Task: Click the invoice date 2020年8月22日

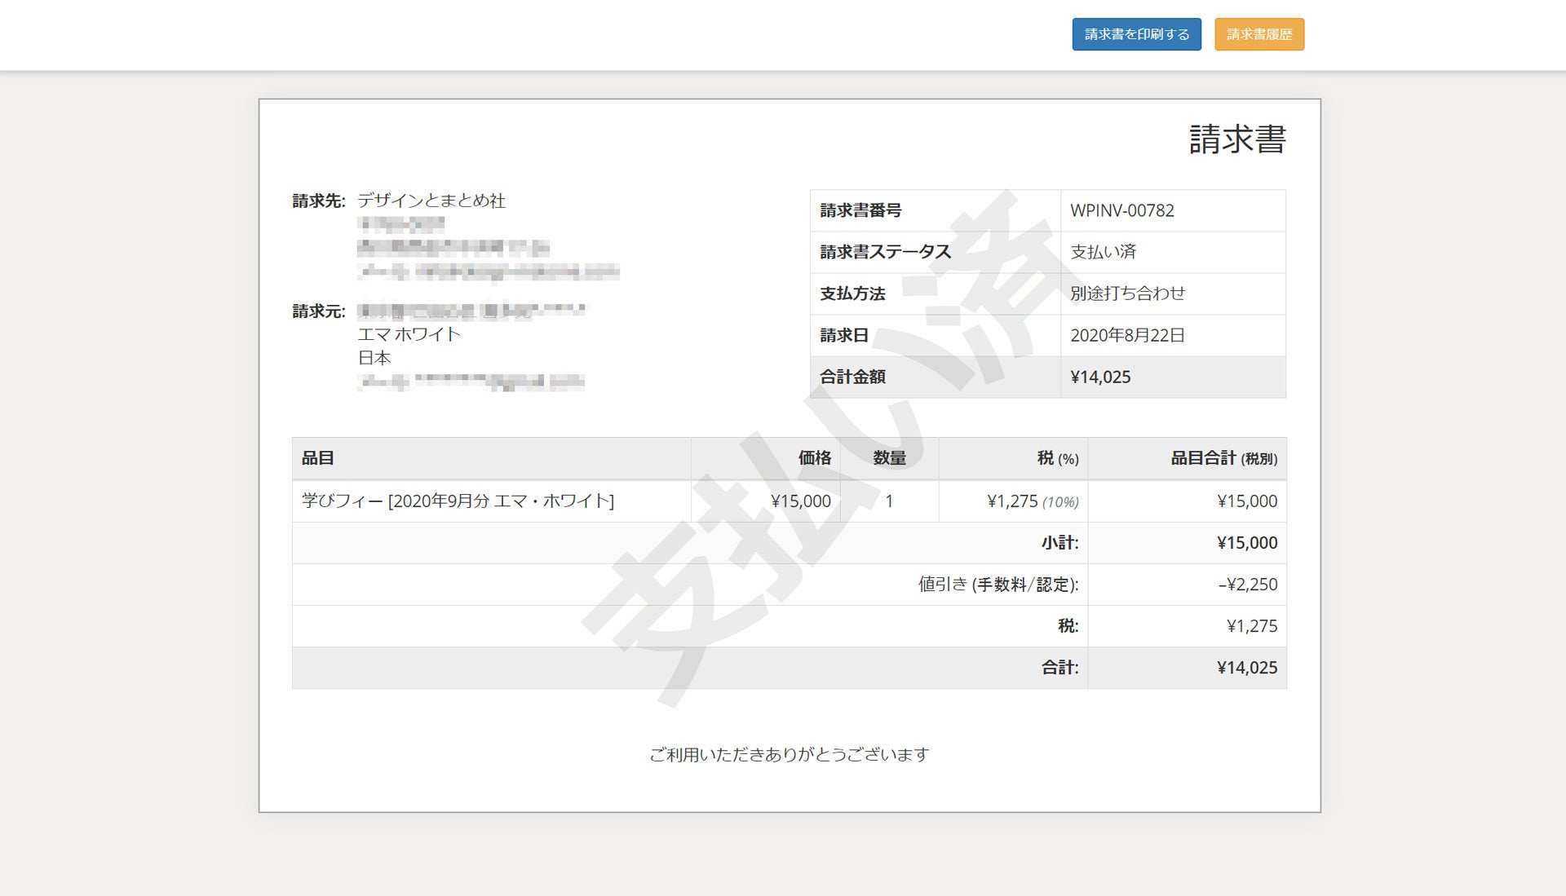Action: pos(1127,335)
